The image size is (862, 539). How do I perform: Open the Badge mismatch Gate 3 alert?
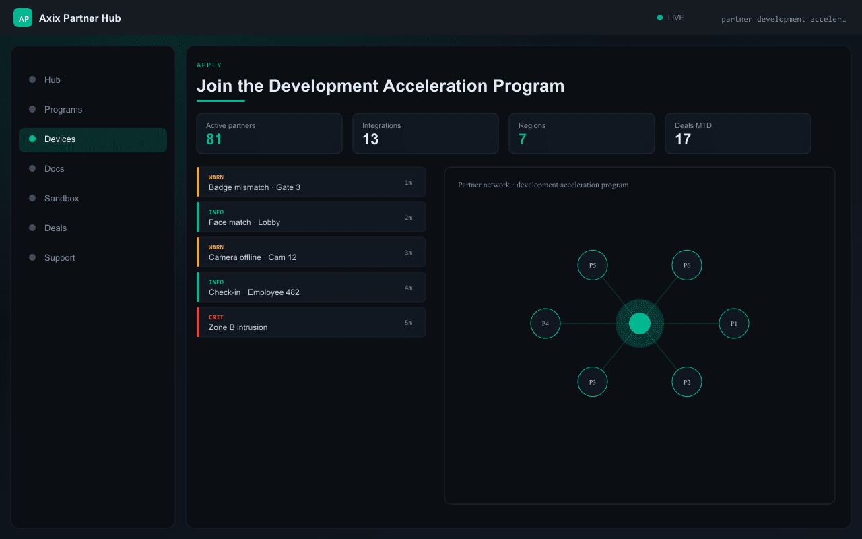(x=311, y=182)
